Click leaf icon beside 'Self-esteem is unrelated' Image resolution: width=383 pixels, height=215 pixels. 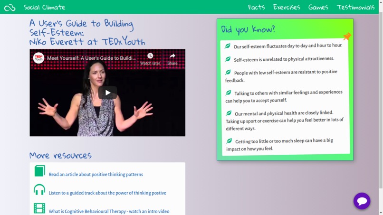(x=228, y=59)
